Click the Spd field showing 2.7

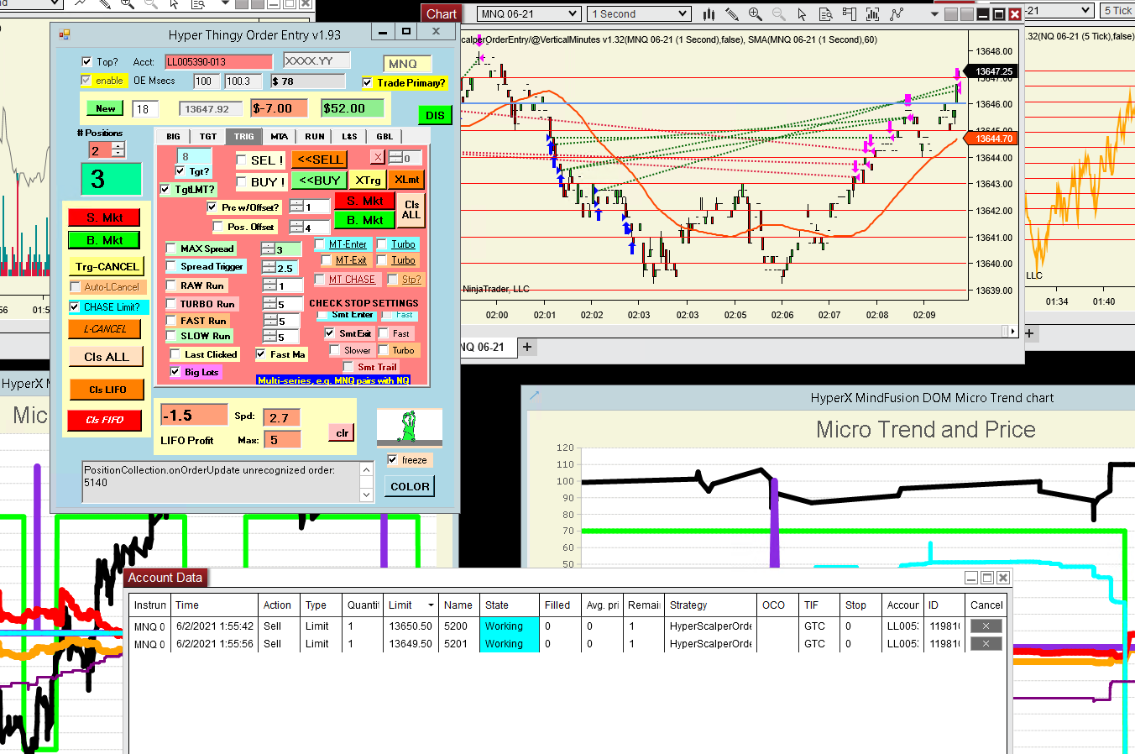point(282,417)
